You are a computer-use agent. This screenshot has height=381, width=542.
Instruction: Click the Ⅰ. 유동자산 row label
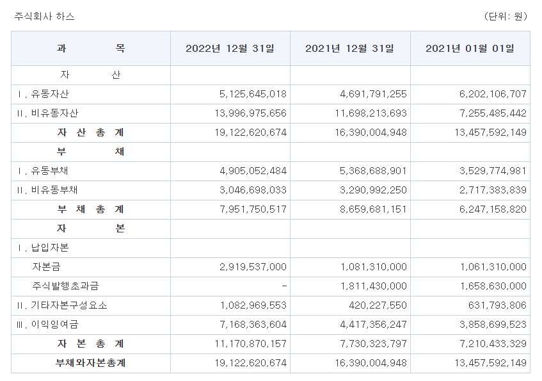pos(43,94)
